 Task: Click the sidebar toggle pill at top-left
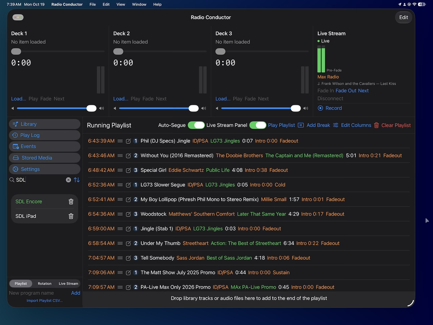(18, 17)
